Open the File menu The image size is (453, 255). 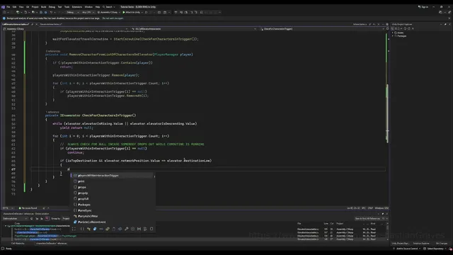point(8,6)
